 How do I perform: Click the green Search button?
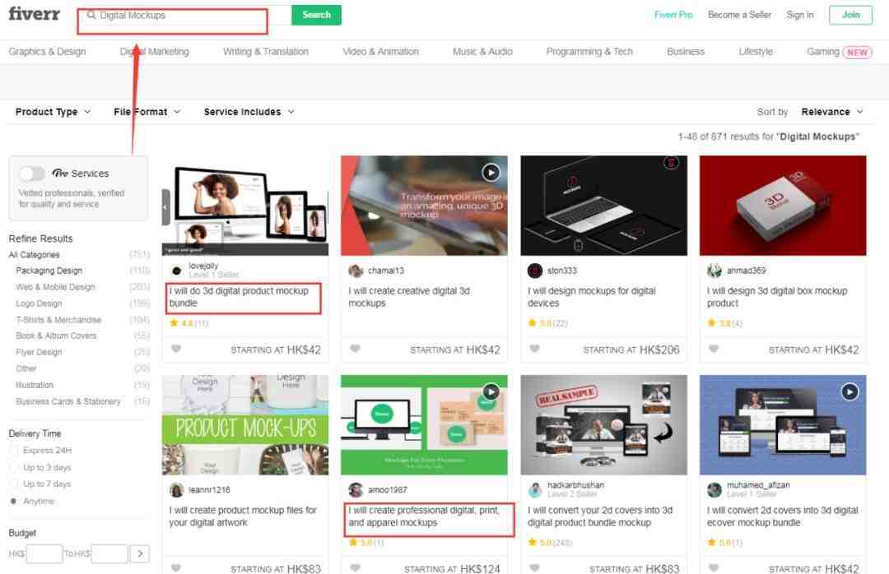(316, 15)
